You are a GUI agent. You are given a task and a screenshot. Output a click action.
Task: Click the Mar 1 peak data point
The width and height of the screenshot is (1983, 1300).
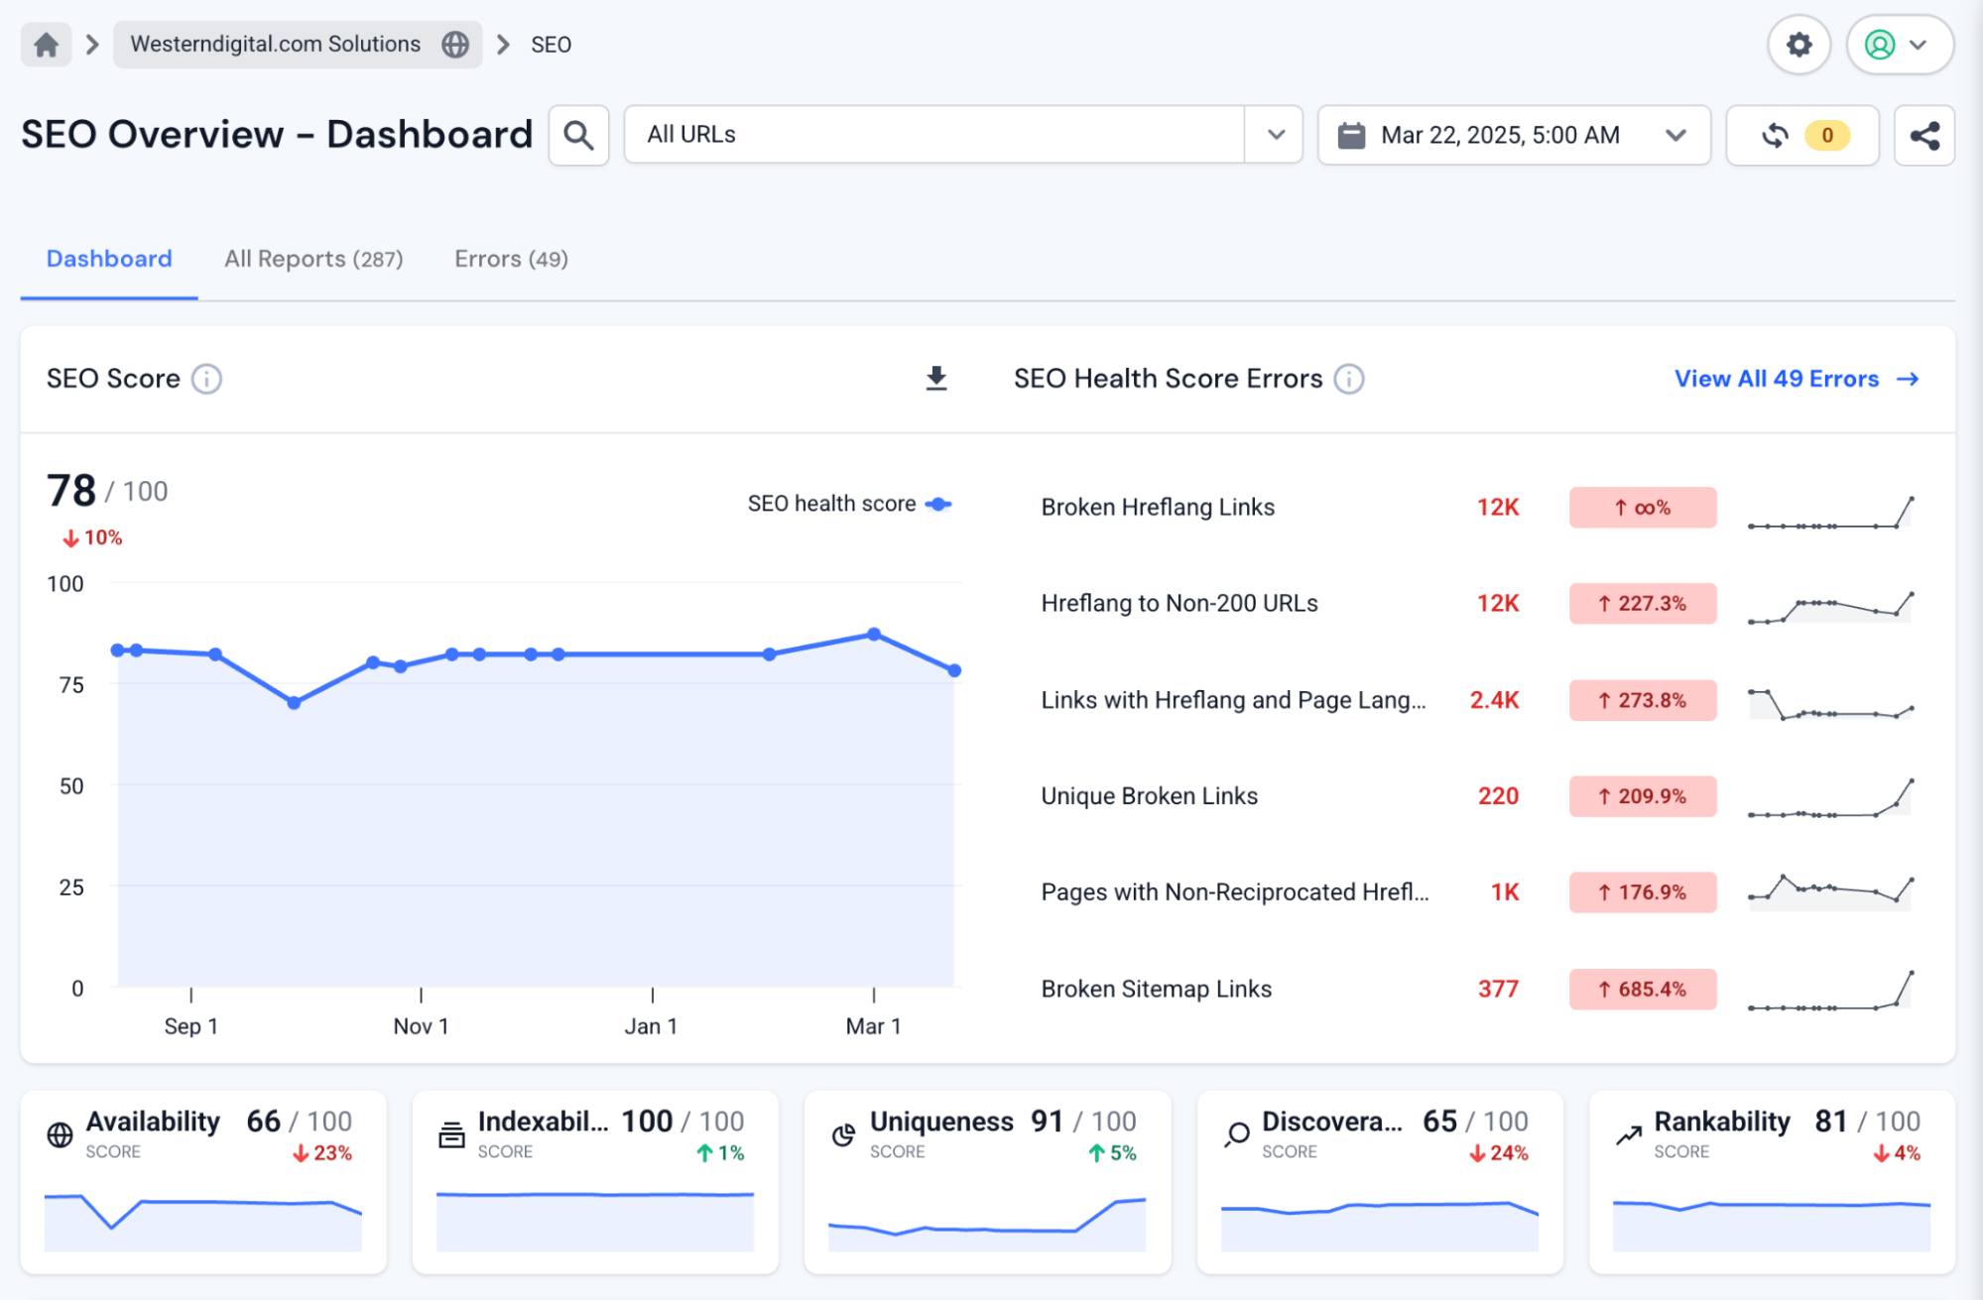pyautogui.click(x=874, y=634)
